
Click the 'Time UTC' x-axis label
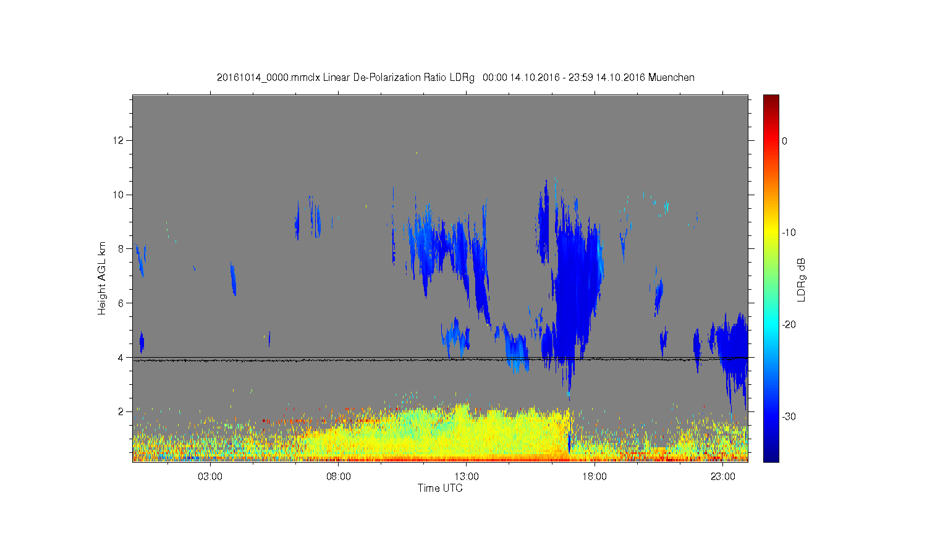pos(440,488)
